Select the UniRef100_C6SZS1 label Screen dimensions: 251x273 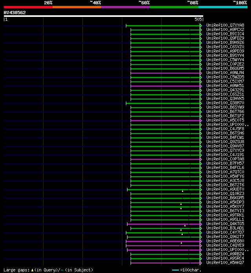[x=225, y=94]
